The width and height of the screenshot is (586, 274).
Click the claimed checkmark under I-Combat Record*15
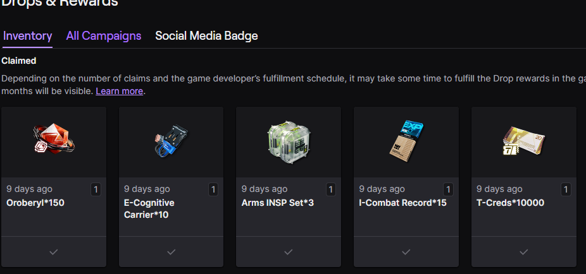(406, 252)
